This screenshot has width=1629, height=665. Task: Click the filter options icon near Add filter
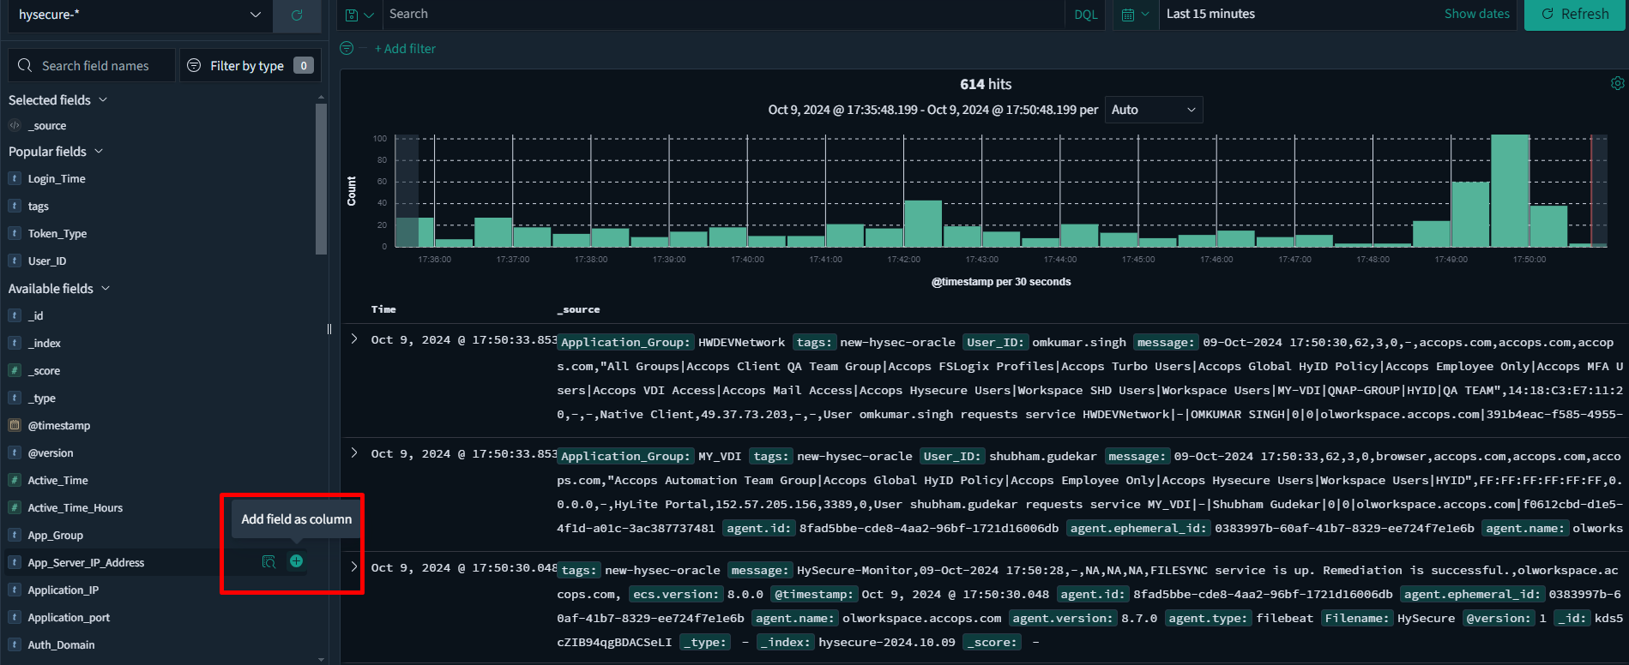click(347, 49)
